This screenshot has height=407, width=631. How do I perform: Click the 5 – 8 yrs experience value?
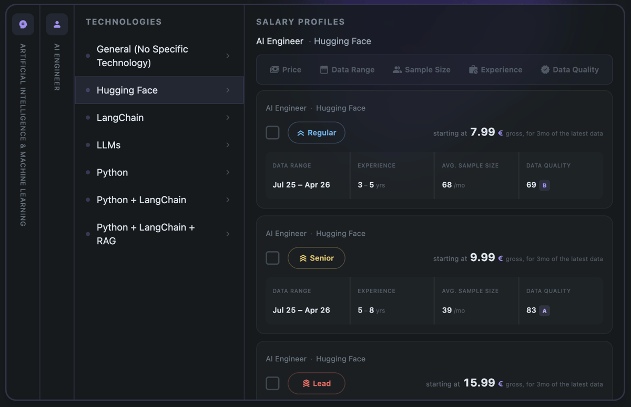371,310
